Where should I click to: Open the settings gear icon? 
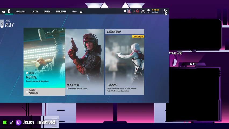166,11
